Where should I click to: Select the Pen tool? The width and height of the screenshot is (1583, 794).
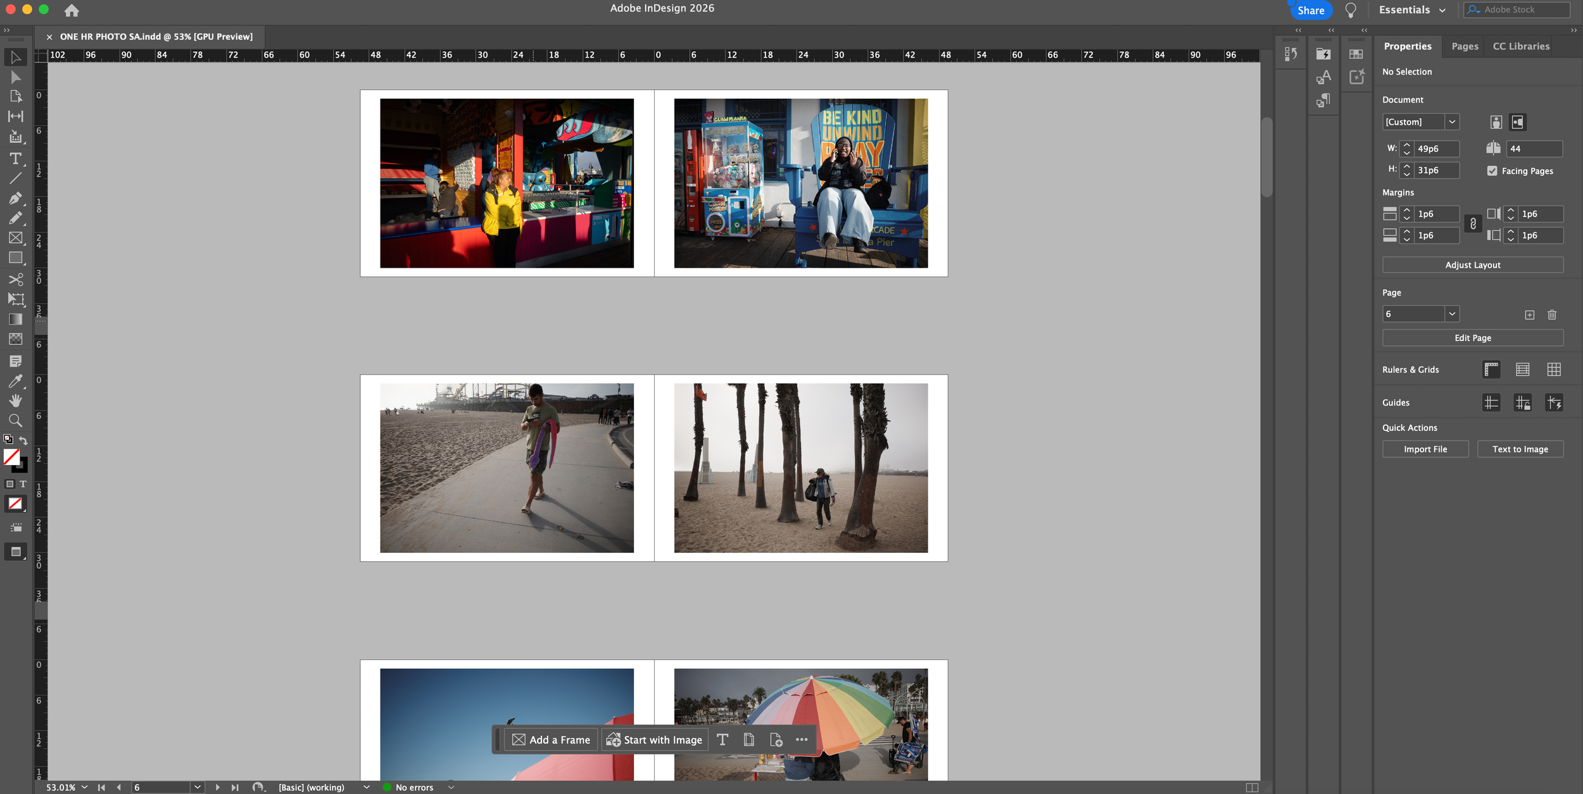pos(15,198)
